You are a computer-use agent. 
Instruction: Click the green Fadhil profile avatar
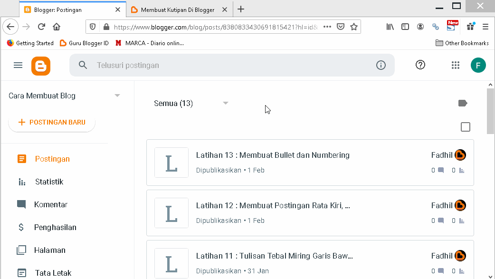(478, 65)
